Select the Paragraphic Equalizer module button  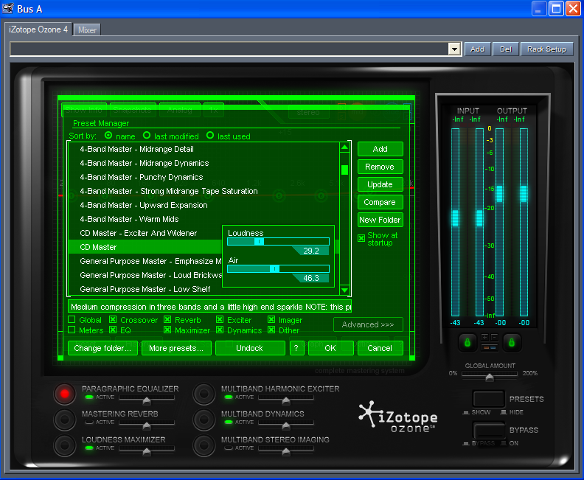tap(64, 394)
